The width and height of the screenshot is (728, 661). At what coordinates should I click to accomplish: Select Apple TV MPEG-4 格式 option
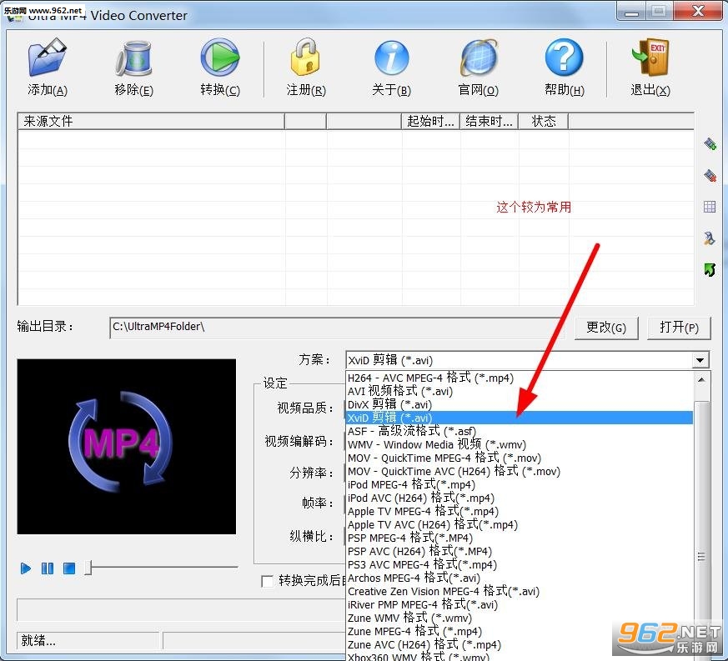coord(519,512)
